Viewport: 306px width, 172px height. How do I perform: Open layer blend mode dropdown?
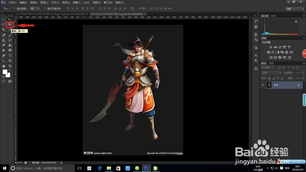(271, 73)
